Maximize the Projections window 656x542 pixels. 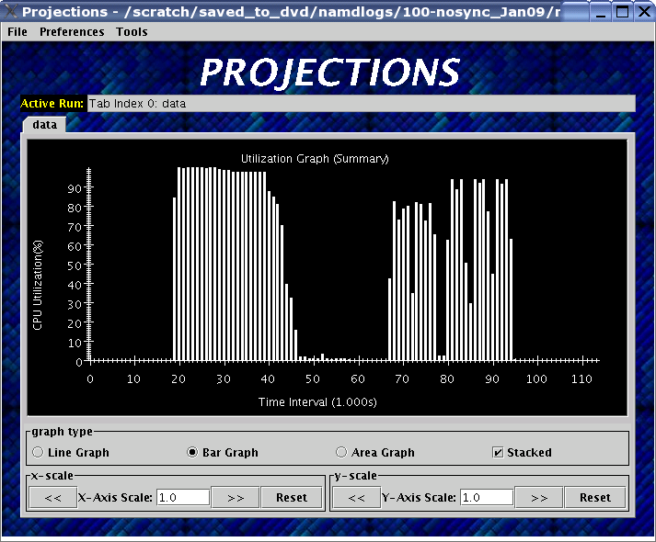click(x=622, y=12)
